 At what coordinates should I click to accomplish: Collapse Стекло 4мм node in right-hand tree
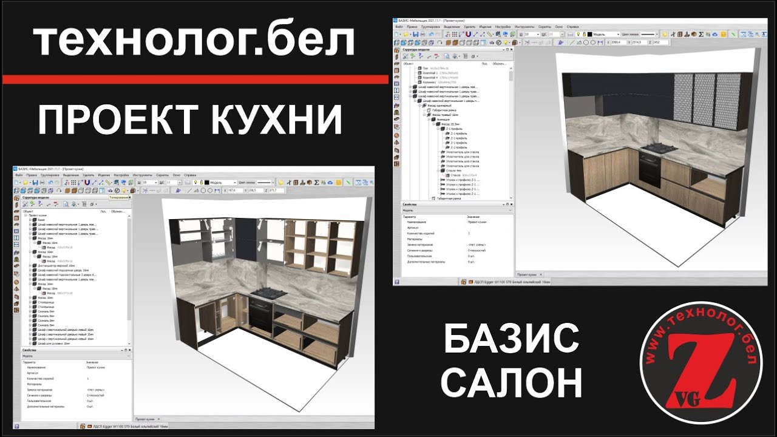click(x=438, y=171)
